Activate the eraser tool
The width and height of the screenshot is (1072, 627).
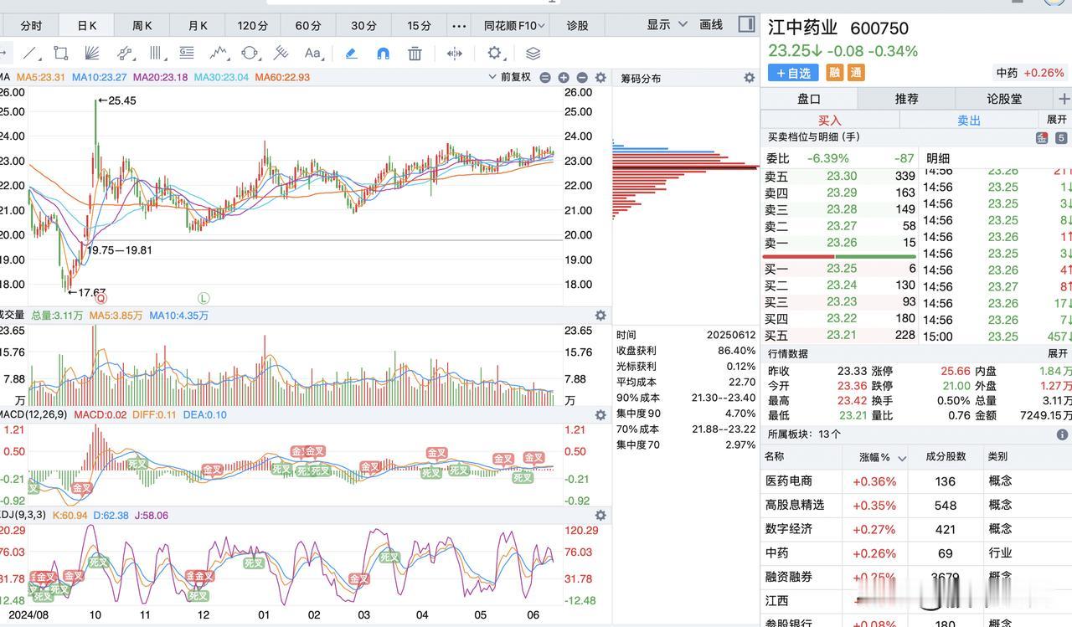pos(351,53)
